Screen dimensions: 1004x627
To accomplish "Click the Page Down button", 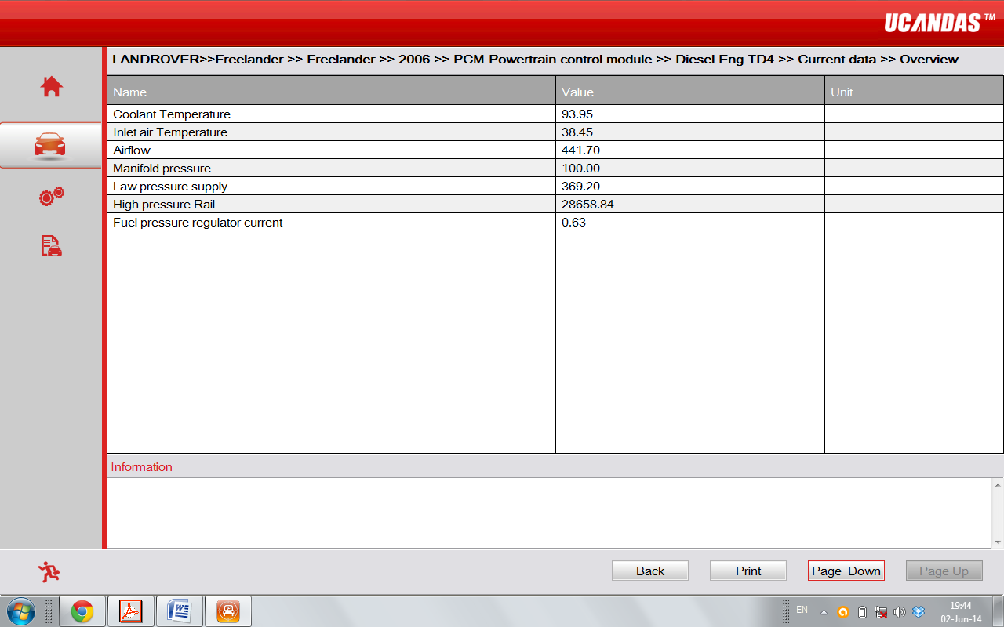I will tap(846, 571).
